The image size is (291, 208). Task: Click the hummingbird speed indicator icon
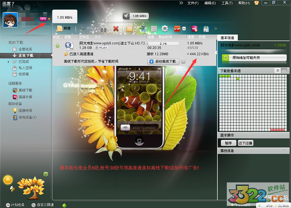tap(126, 16)
